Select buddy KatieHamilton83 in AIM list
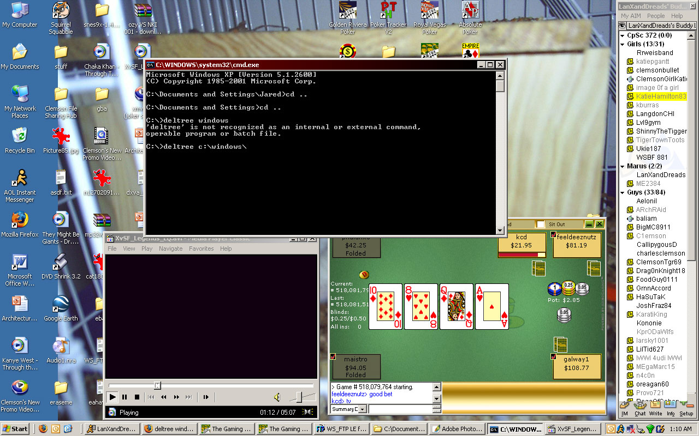This screenshot has height=436, width=699. (x=661, y=96)
